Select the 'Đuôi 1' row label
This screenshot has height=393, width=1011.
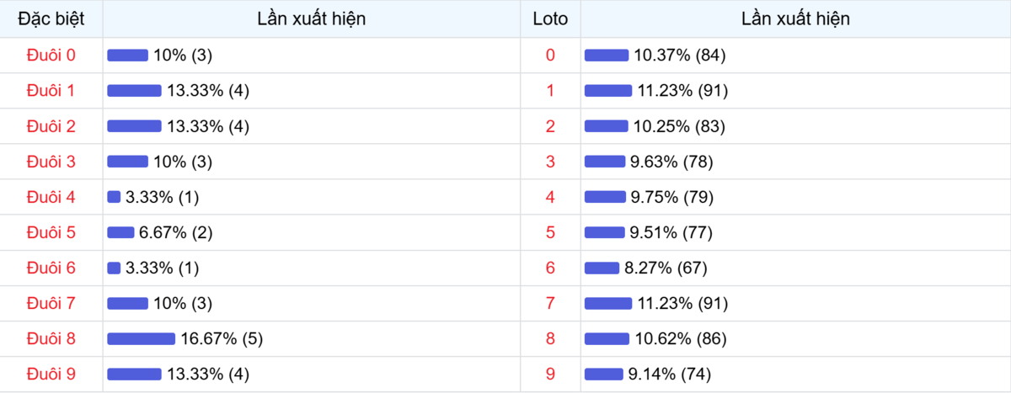[51, 91]
